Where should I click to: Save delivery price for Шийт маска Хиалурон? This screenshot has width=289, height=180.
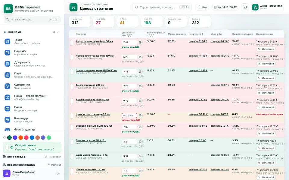point(140,156)
